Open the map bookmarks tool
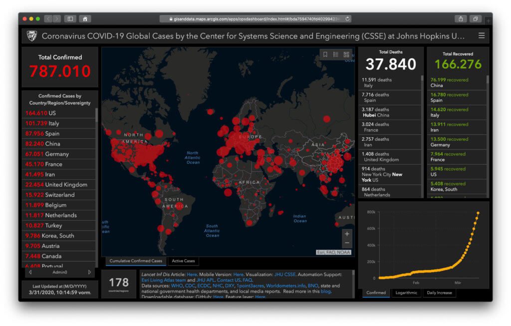This screenshot has width=511, height=326. pyautogui.click(x=325, y=54)
